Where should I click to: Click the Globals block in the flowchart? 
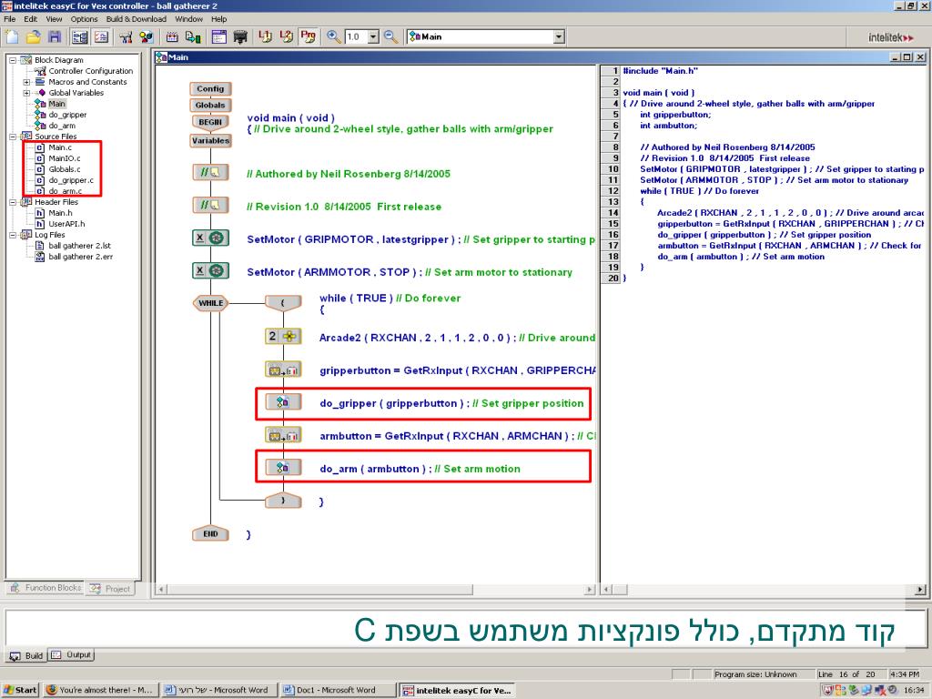210,106
